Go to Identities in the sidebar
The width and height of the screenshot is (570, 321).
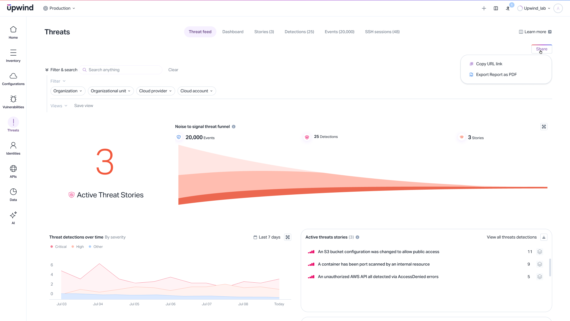coord(13,148)
